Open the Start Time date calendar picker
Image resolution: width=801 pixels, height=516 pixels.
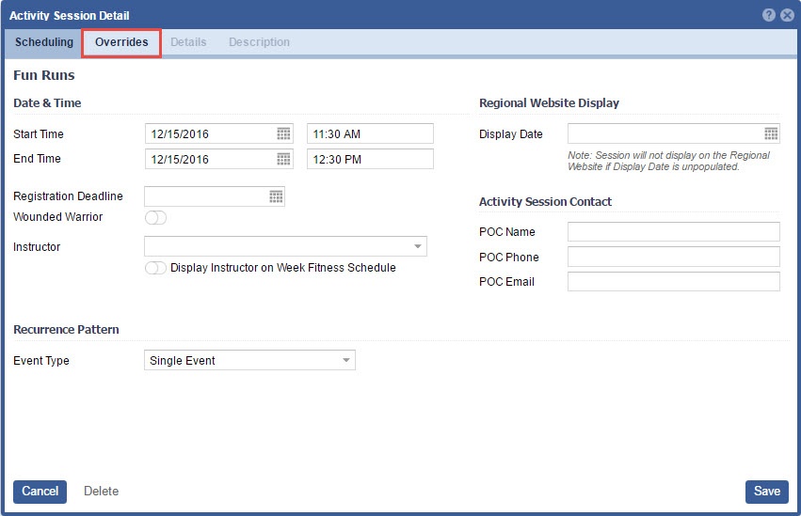283,134
